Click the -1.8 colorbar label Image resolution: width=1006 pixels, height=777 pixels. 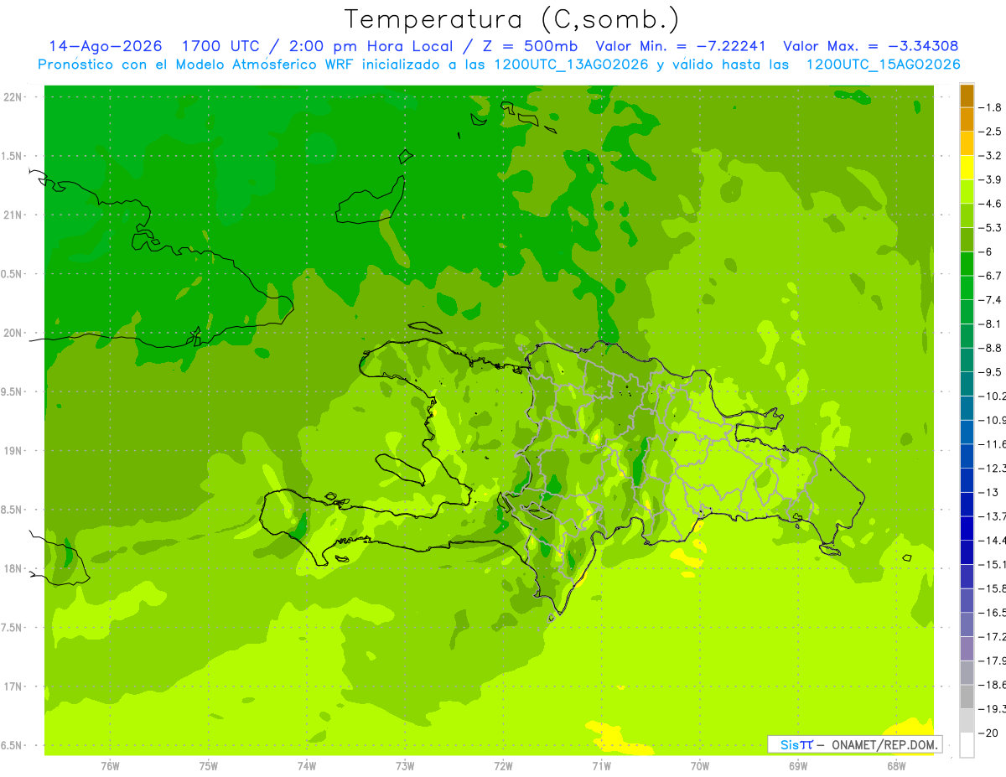[989, 107]
